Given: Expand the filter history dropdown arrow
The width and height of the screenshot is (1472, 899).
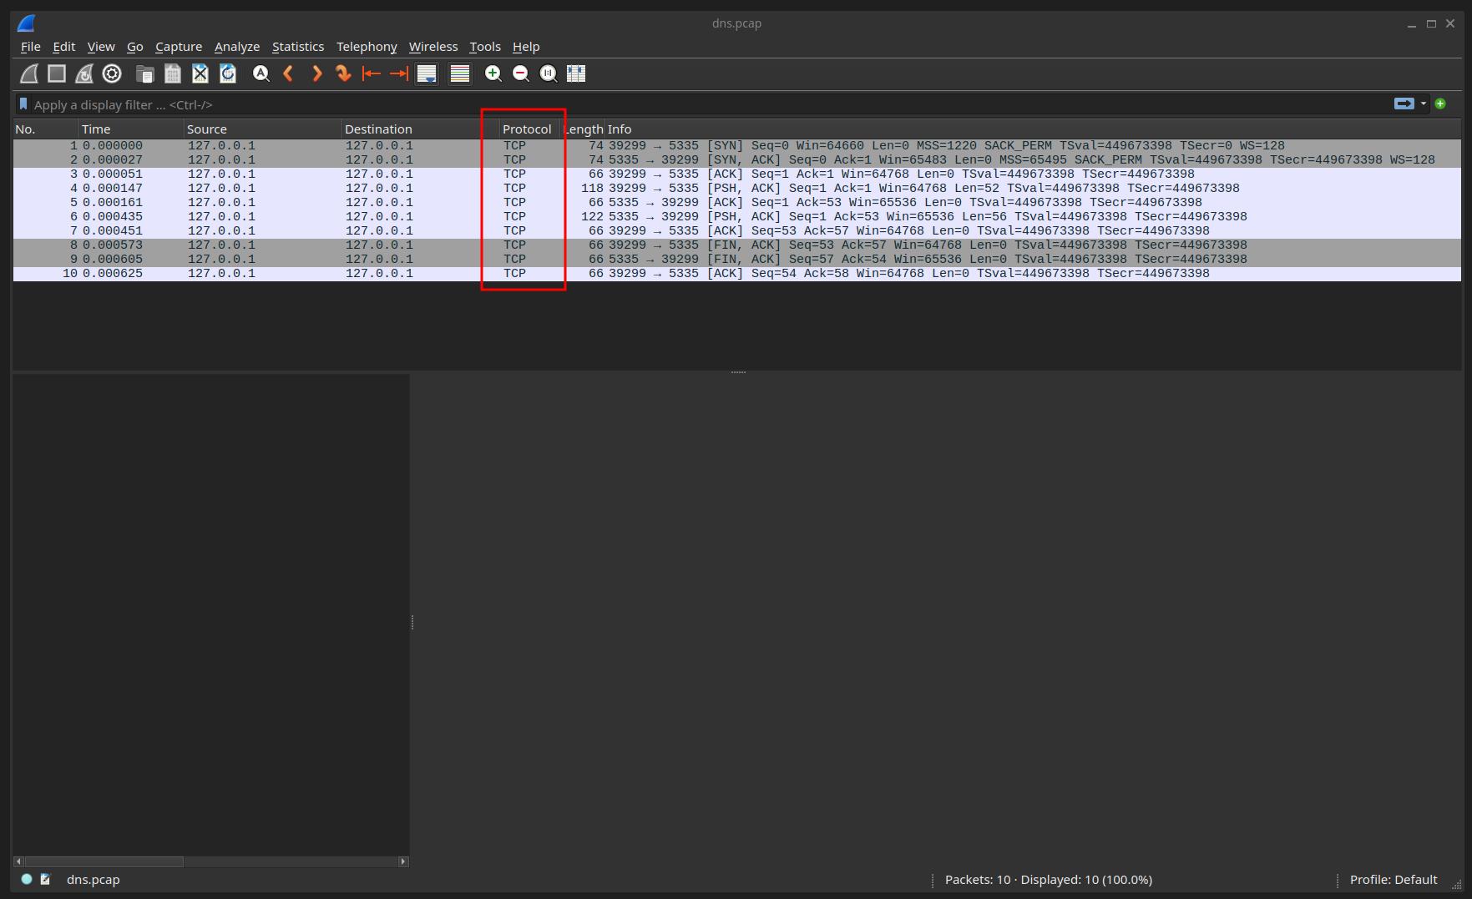Looking at the screenshot, I should pos(1424,104).
